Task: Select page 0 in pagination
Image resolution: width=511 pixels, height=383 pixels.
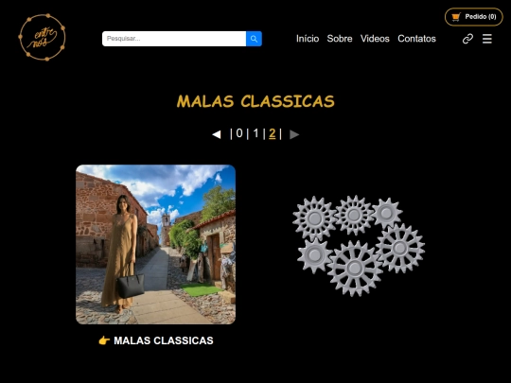Action: click(x=239, y=133)
